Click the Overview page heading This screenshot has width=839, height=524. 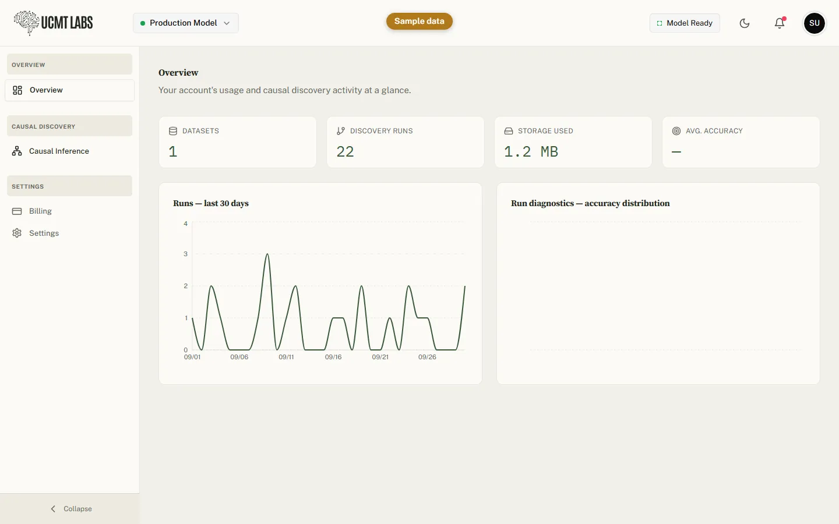pos(178,73)
